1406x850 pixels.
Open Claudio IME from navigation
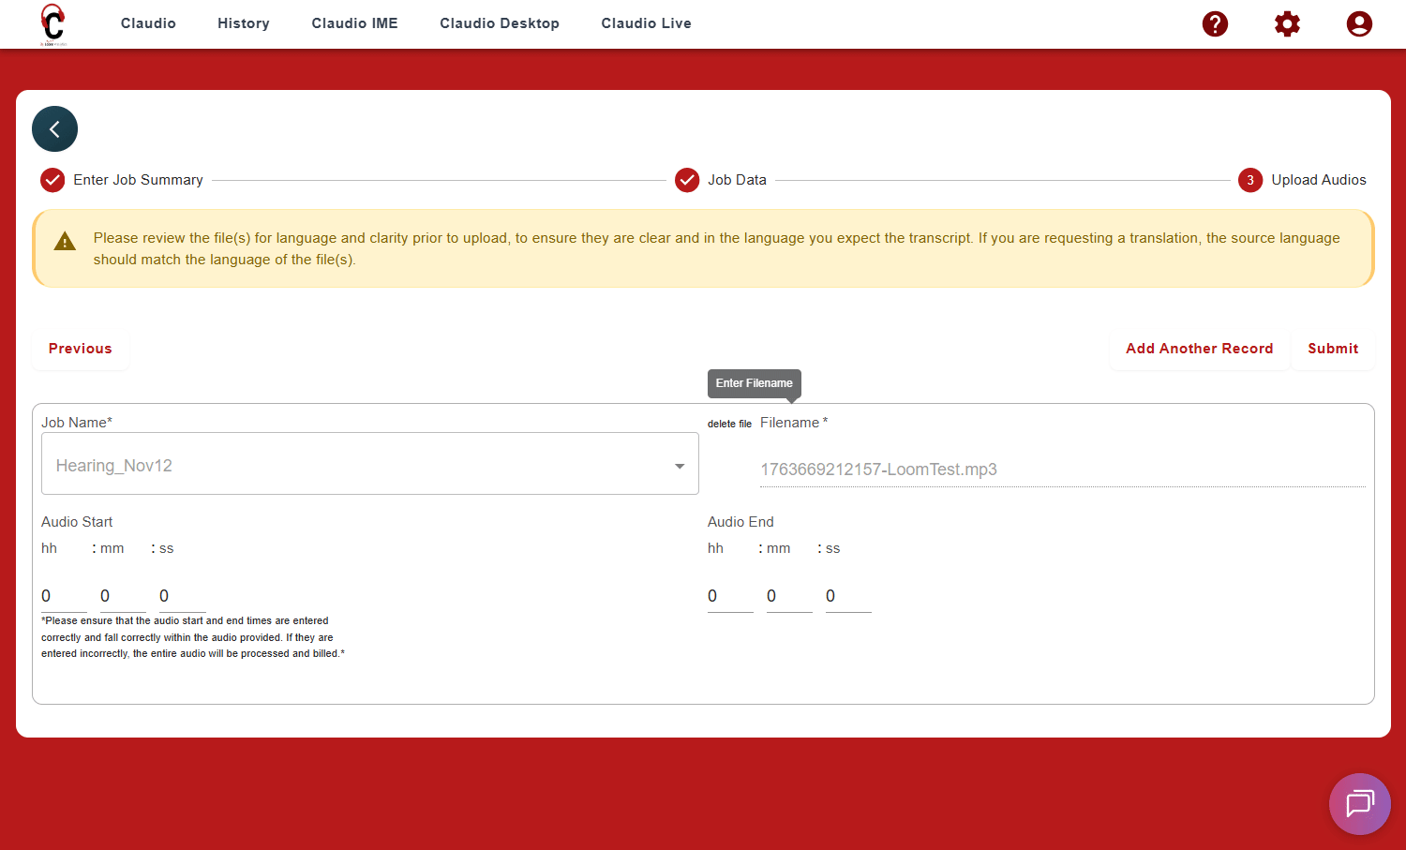pos(354,23)
